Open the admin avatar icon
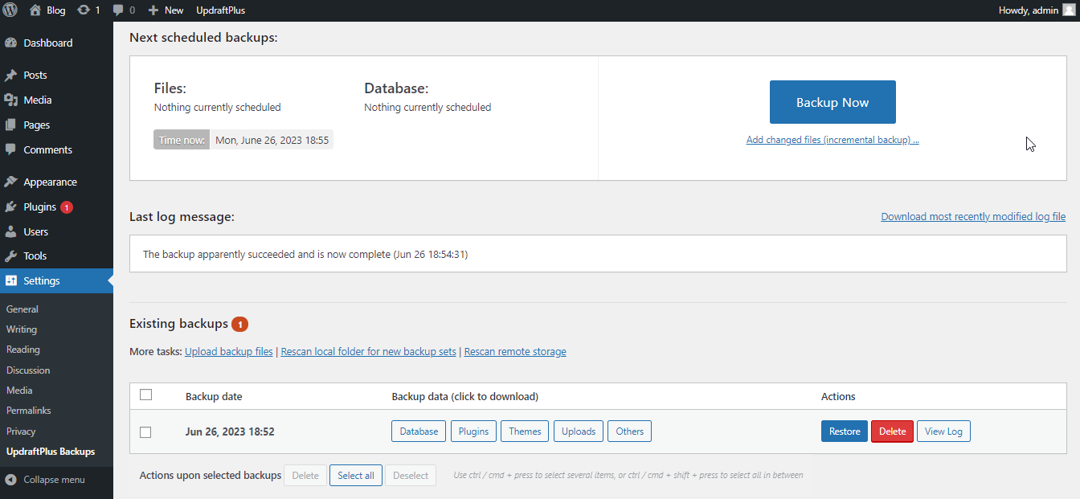 tap(1068, 10)
